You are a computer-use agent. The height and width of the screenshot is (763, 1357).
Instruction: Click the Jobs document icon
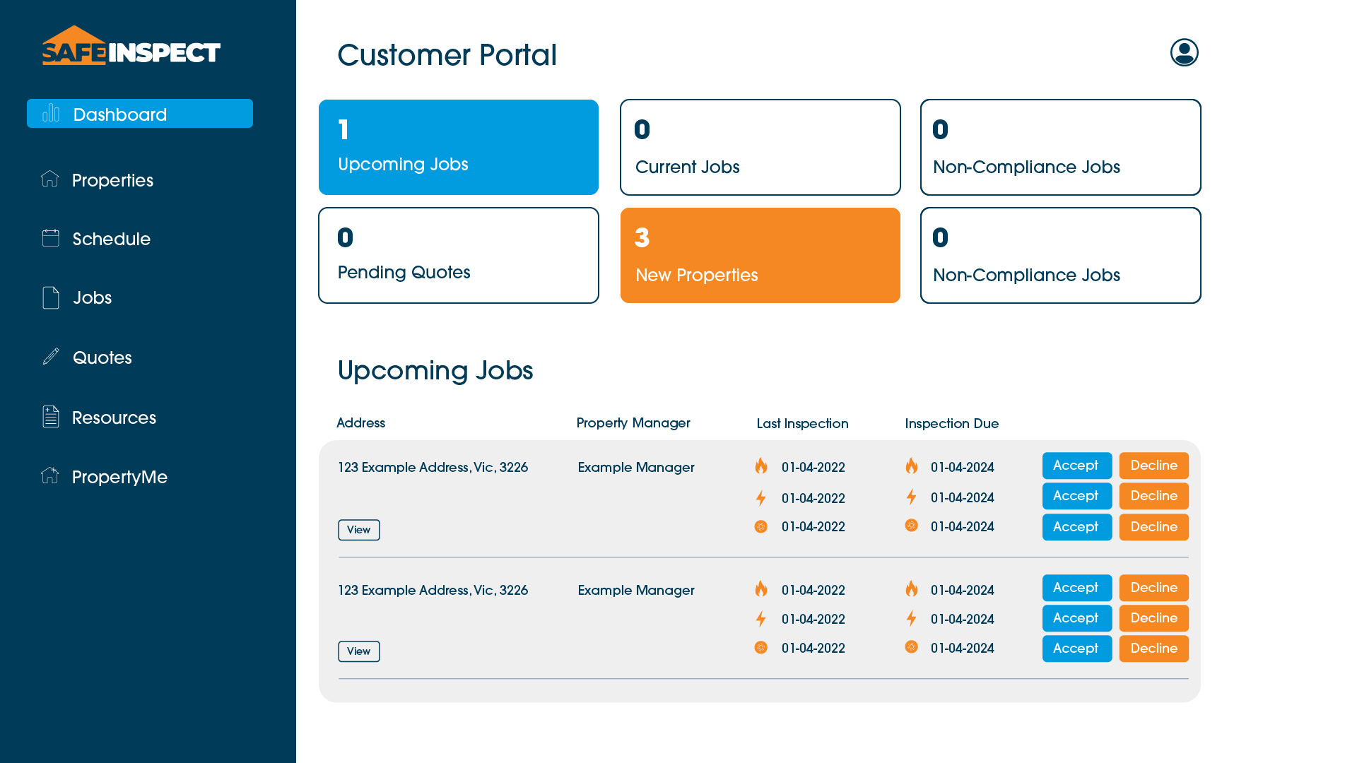click(x=50, y=297)
